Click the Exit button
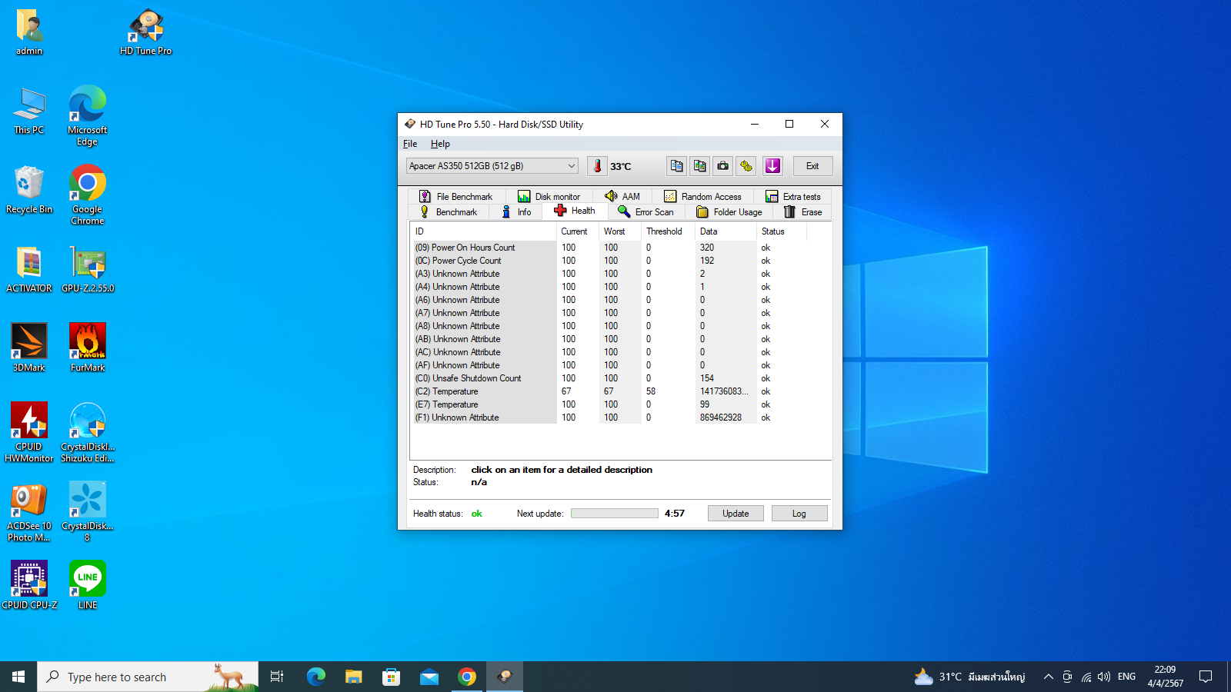The height and width of the screenshot is (692, 1231). (812, 166)
